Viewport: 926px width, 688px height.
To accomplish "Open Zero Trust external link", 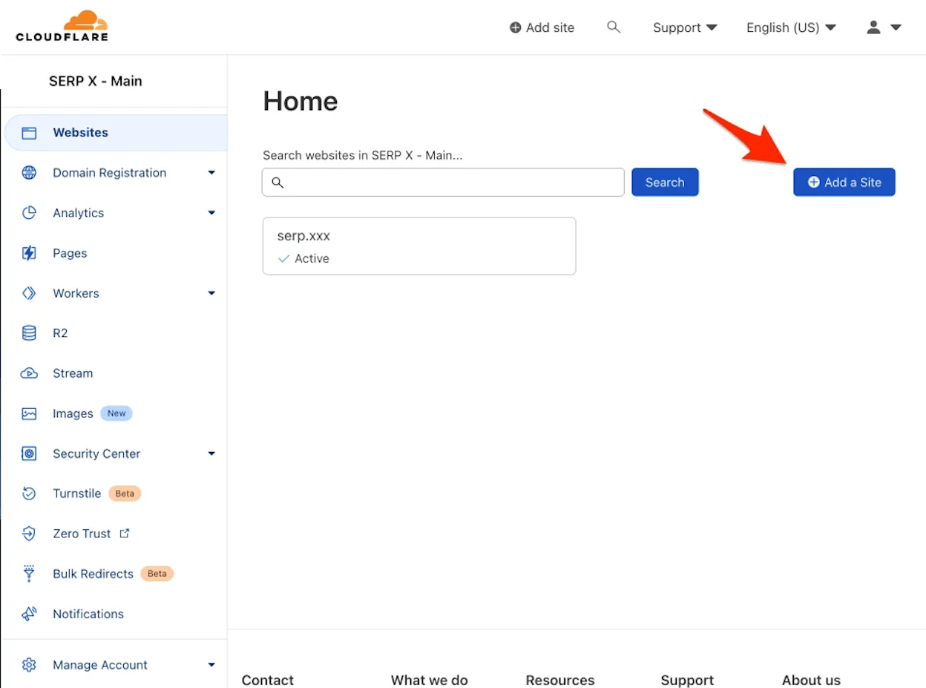I will pyautogui.click(x=92, y=534).
